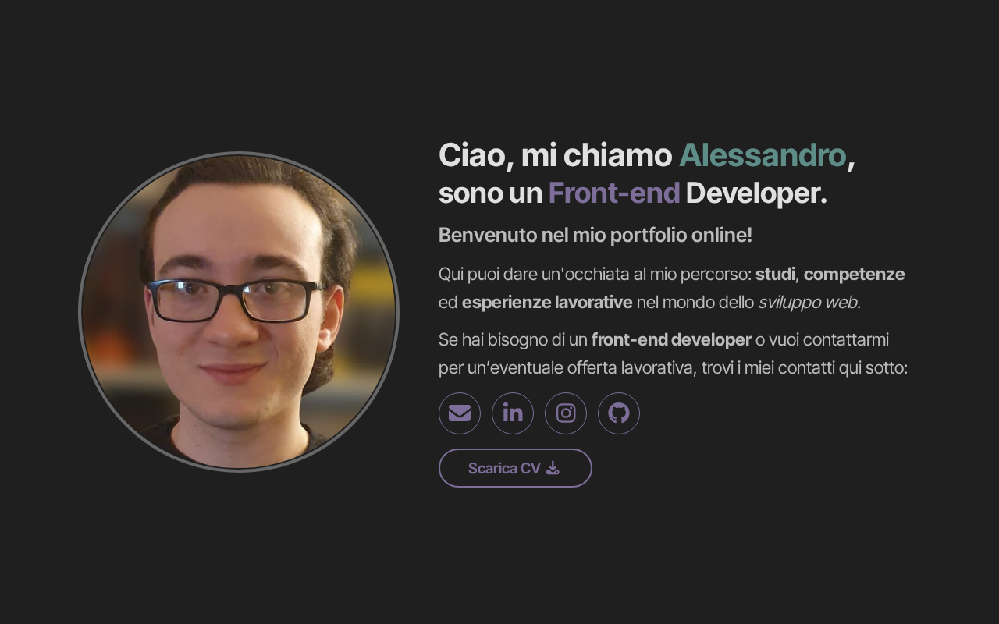This screenshot has height=624, width=999.
Task: Open the email envelope contact icon
Action: [x=460, y=413]
